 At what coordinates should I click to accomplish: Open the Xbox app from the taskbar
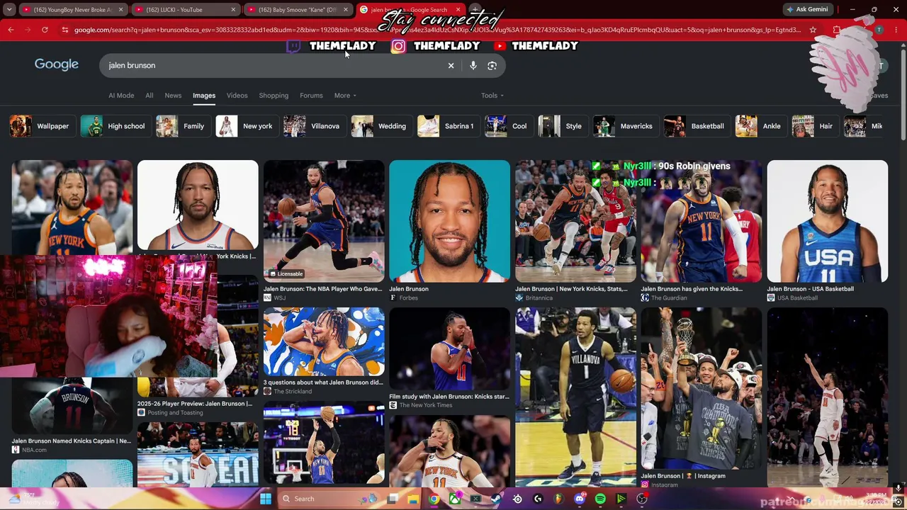[455, 499]
